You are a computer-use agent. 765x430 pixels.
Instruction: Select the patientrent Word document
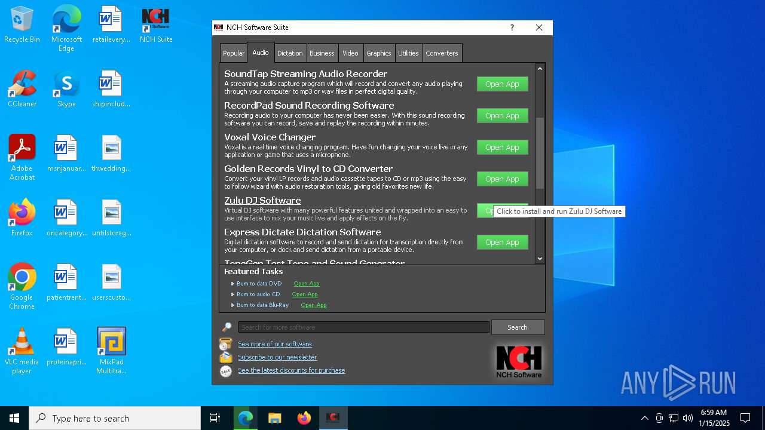tap(66, 283)
